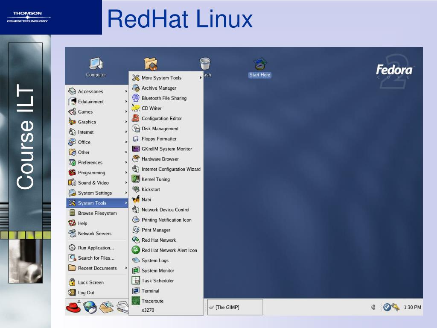Viewport: 437px width, 328px height.
Task: Click the Nabi butterfly icon
Action: coord(136,200)
